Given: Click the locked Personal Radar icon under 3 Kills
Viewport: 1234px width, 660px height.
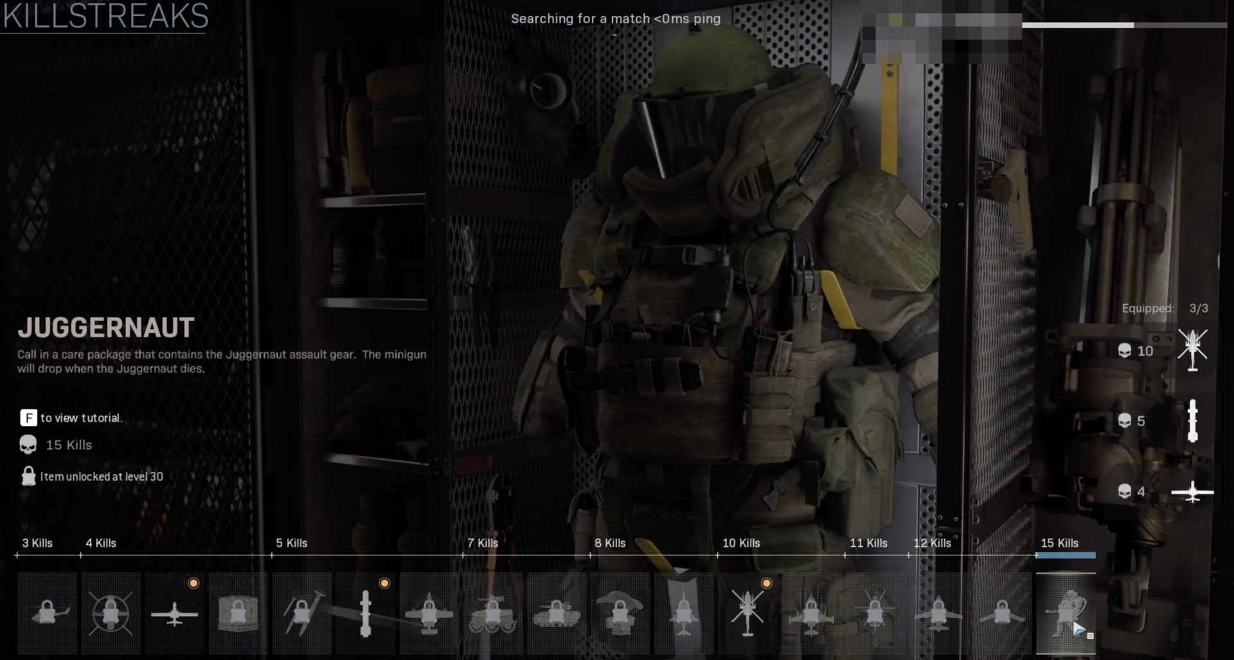Looking at the screenshot, I should click(x=47, y=614).
